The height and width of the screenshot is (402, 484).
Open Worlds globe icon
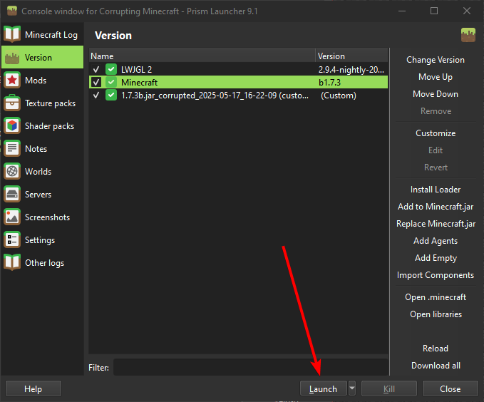pos(12,171)
